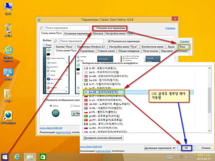Open File Explorer from the taskbar
This screenshot has height=161, width=215.
(x=30, y=157)
